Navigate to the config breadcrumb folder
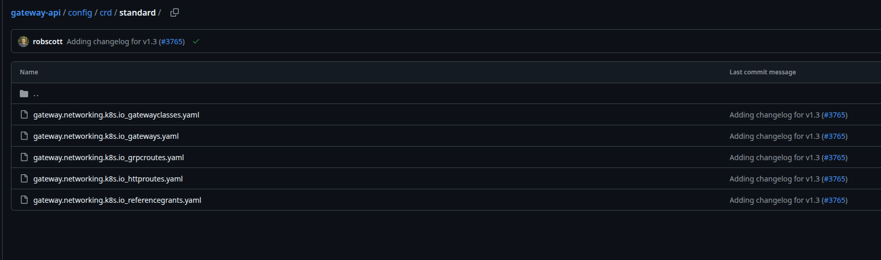This screenshot has height=260, width=881. [80, 12]
